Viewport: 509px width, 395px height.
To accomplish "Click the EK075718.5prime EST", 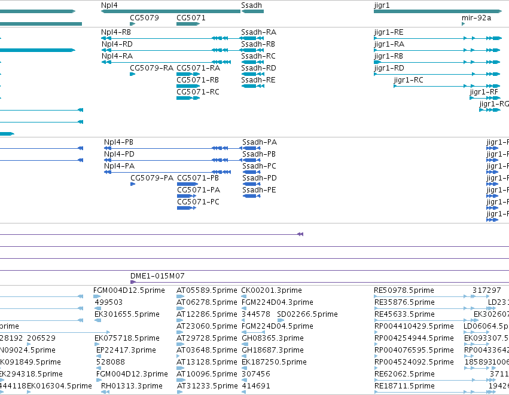I will [127, 338].
